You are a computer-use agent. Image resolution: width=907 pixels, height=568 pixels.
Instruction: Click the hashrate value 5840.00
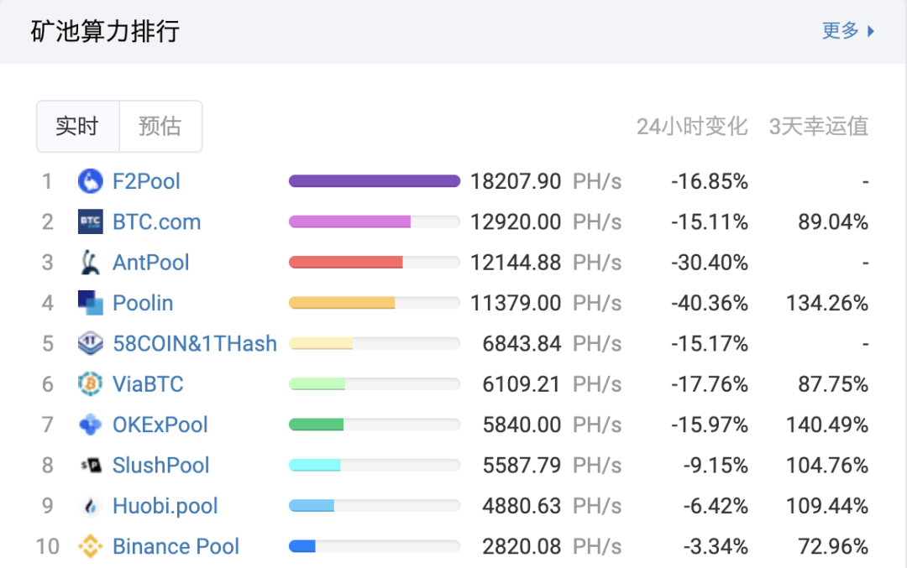coord(522,425)
